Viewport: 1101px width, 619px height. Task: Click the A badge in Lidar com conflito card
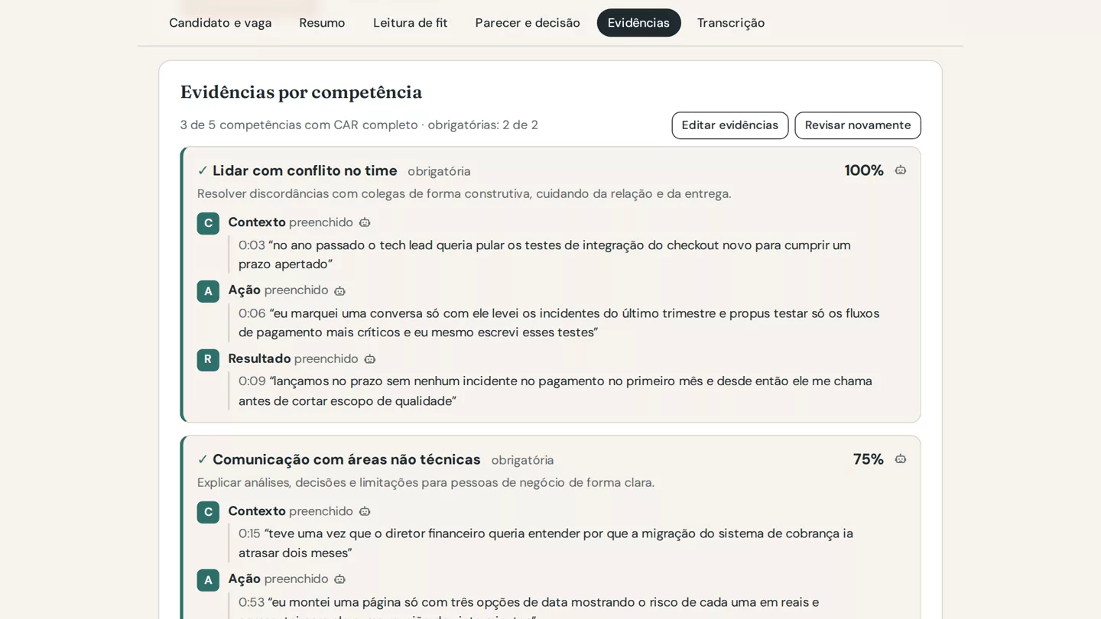pos(208,291)
